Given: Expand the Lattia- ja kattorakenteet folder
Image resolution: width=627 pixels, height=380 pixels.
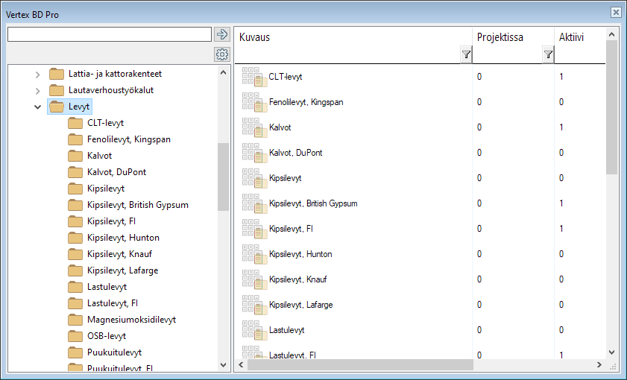Looking at the screenshot, I should [x=38, y=74].
